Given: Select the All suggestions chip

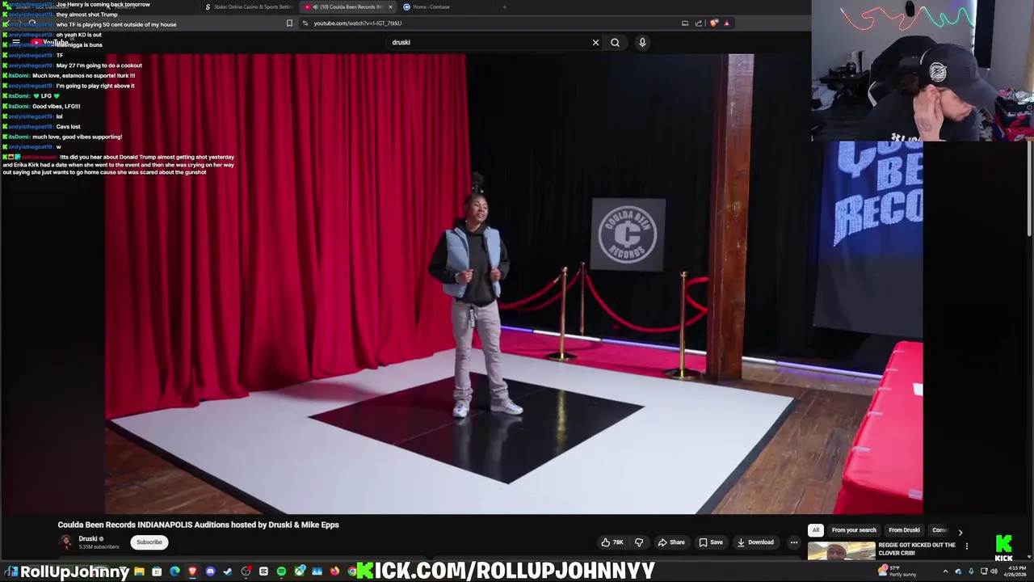Looking at the screenshot, I should 815,530.
